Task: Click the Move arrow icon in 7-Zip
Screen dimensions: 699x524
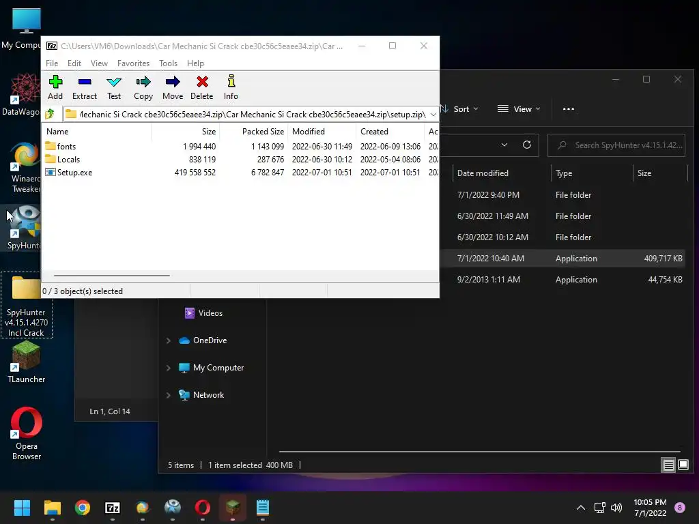Action: click(x=173, y=87)
